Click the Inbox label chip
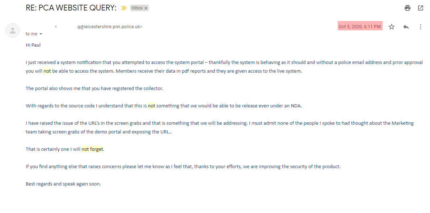Screen dimensions: 430x213 (137, 8)
